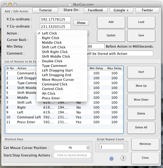Click the Script Repeat Count field
Viewport: 163px width, 168px height.
click(x=111, y=147)
